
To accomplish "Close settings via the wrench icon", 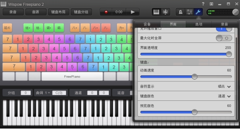I will click(198, 12).
